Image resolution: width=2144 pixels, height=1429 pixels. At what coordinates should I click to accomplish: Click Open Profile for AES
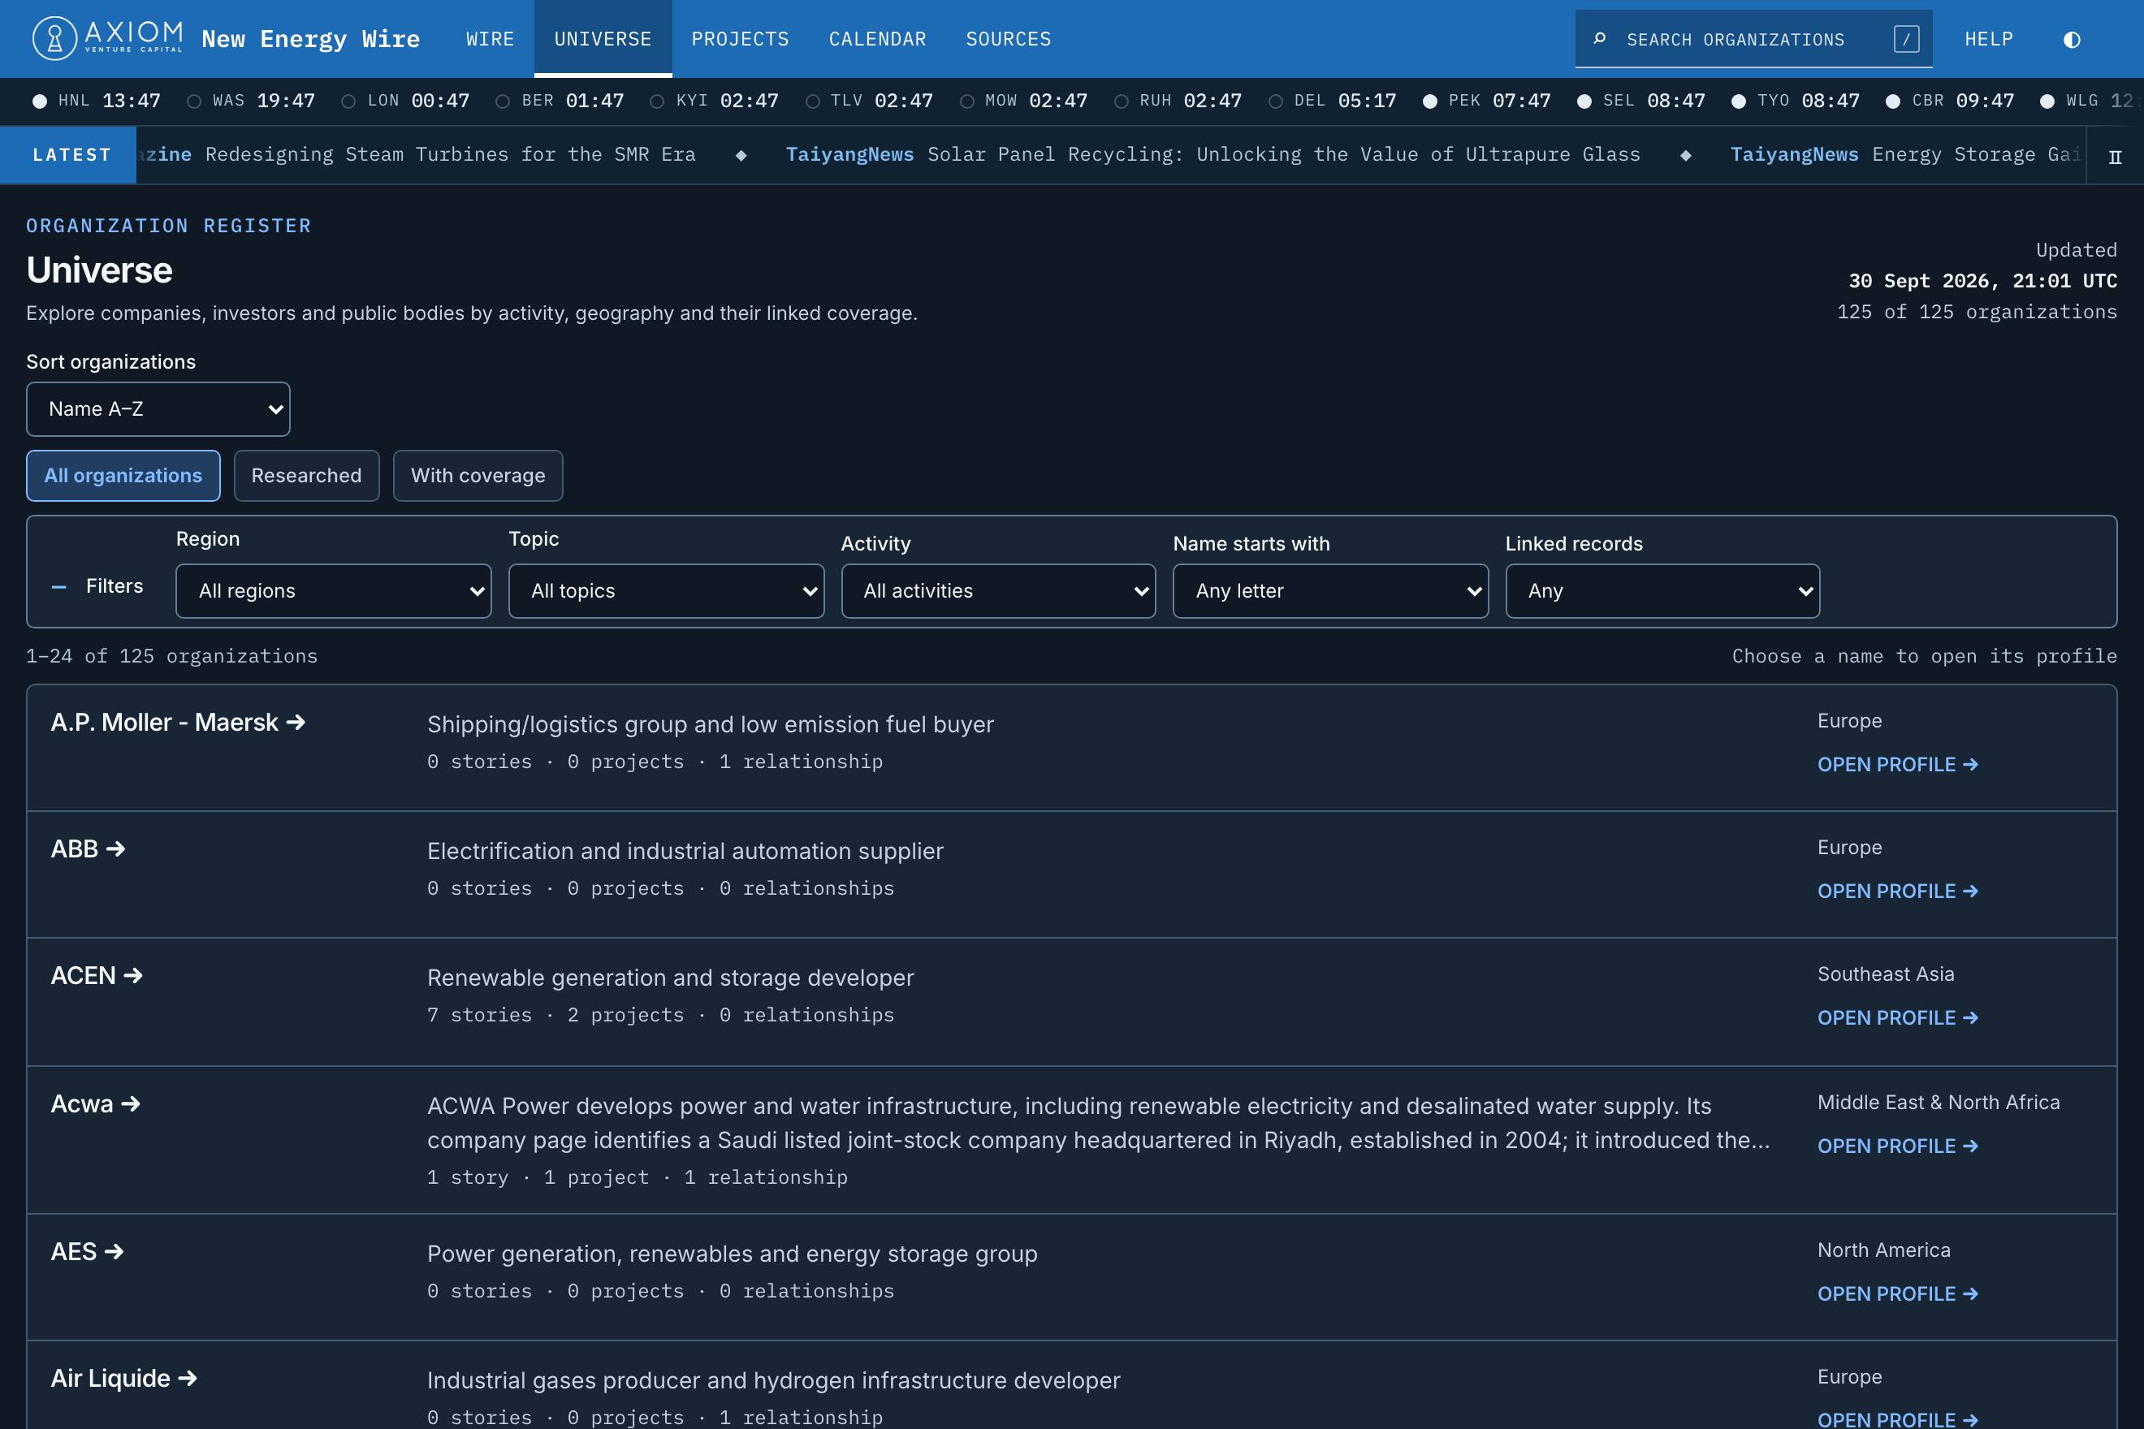point(1898,1294)
